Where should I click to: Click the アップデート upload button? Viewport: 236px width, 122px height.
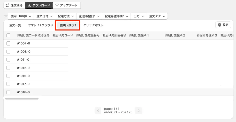tap(67, 5)
